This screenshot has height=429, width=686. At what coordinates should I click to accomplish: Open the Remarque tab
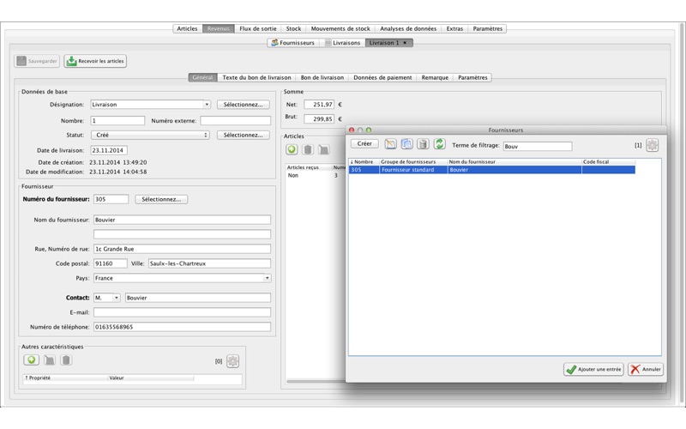coord(435,77)
